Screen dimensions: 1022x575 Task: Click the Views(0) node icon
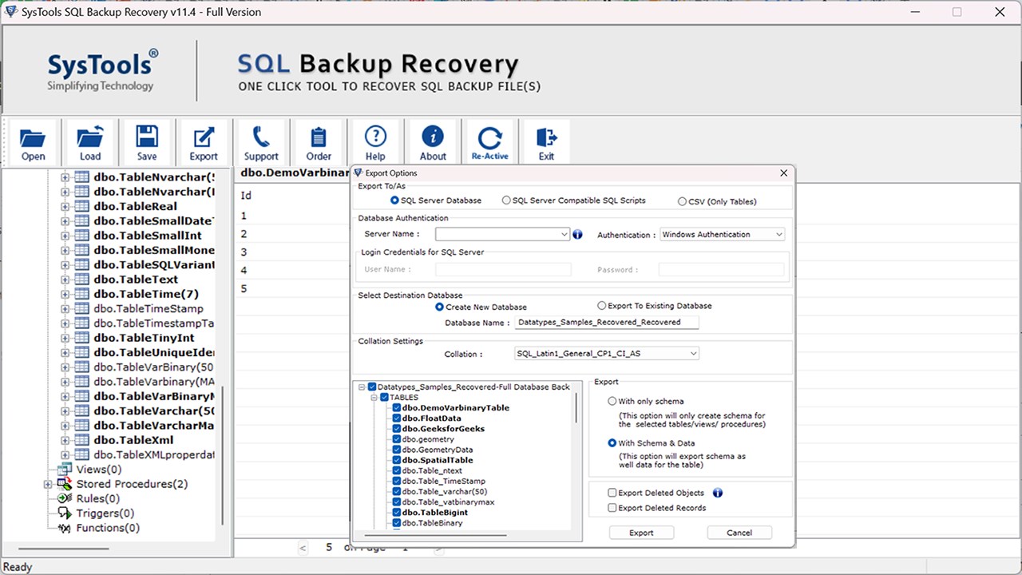[x=65, y=470]
